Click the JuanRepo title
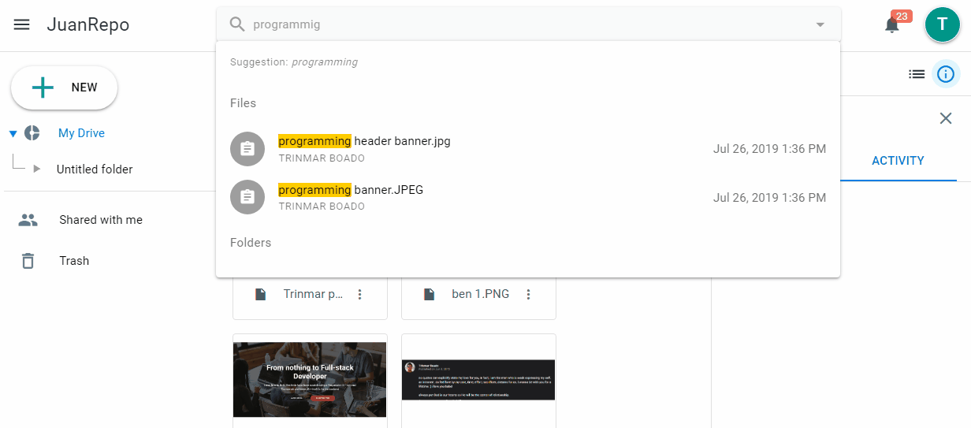The height and width of the screenshot is (428, 971). click(x=87, y=24)
